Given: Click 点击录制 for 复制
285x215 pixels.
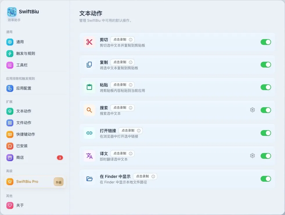Looking at the screenshot, I should point(120,62).
